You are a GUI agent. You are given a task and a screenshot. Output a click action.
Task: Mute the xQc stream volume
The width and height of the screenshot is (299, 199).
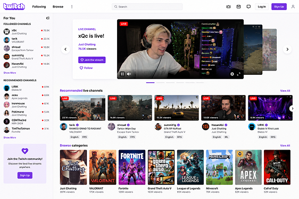[x=129, y=74]
